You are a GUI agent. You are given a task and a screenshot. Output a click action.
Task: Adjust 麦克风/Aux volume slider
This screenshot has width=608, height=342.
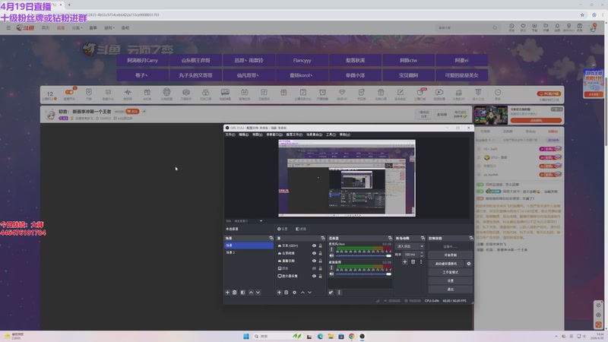click(x=363, y=256)
